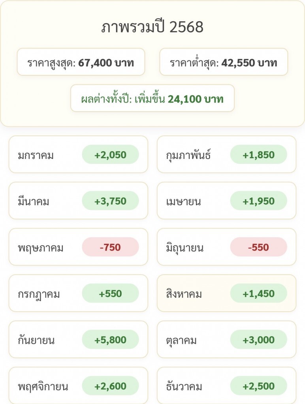
Task: Click the ราคาต่ำสุด 42,550 บาท pill
Action: point(224,62)
